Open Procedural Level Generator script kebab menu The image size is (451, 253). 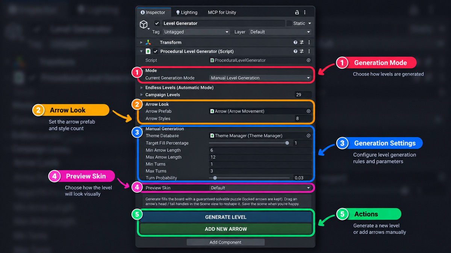click(x=309, y=51)
